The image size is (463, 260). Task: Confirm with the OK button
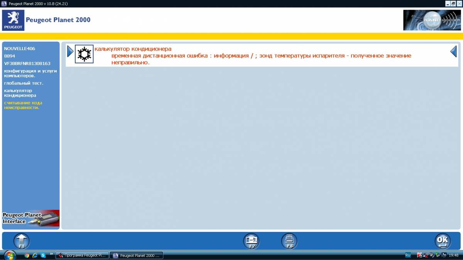pos(443,241)
